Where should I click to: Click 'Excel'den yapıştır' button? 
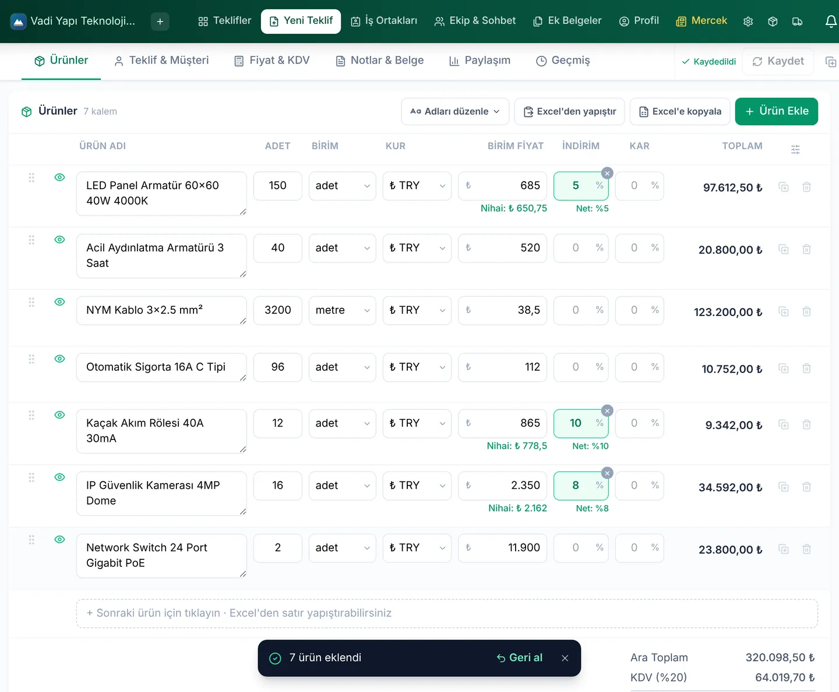pyautogui.click(x=570, y=111)
